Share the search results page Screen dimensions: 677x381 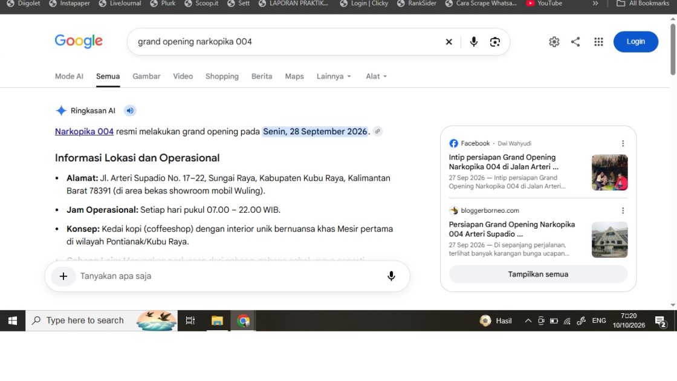point(575,42)
